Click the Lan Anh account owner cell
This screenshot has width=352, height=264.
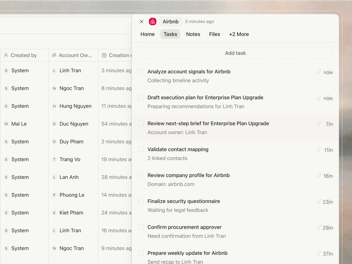coord(73,177)
